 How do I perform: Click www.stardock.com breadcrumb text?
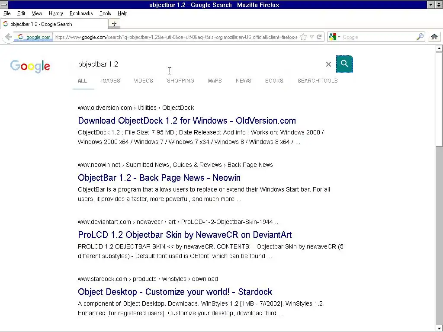click(x=102, y=279)
